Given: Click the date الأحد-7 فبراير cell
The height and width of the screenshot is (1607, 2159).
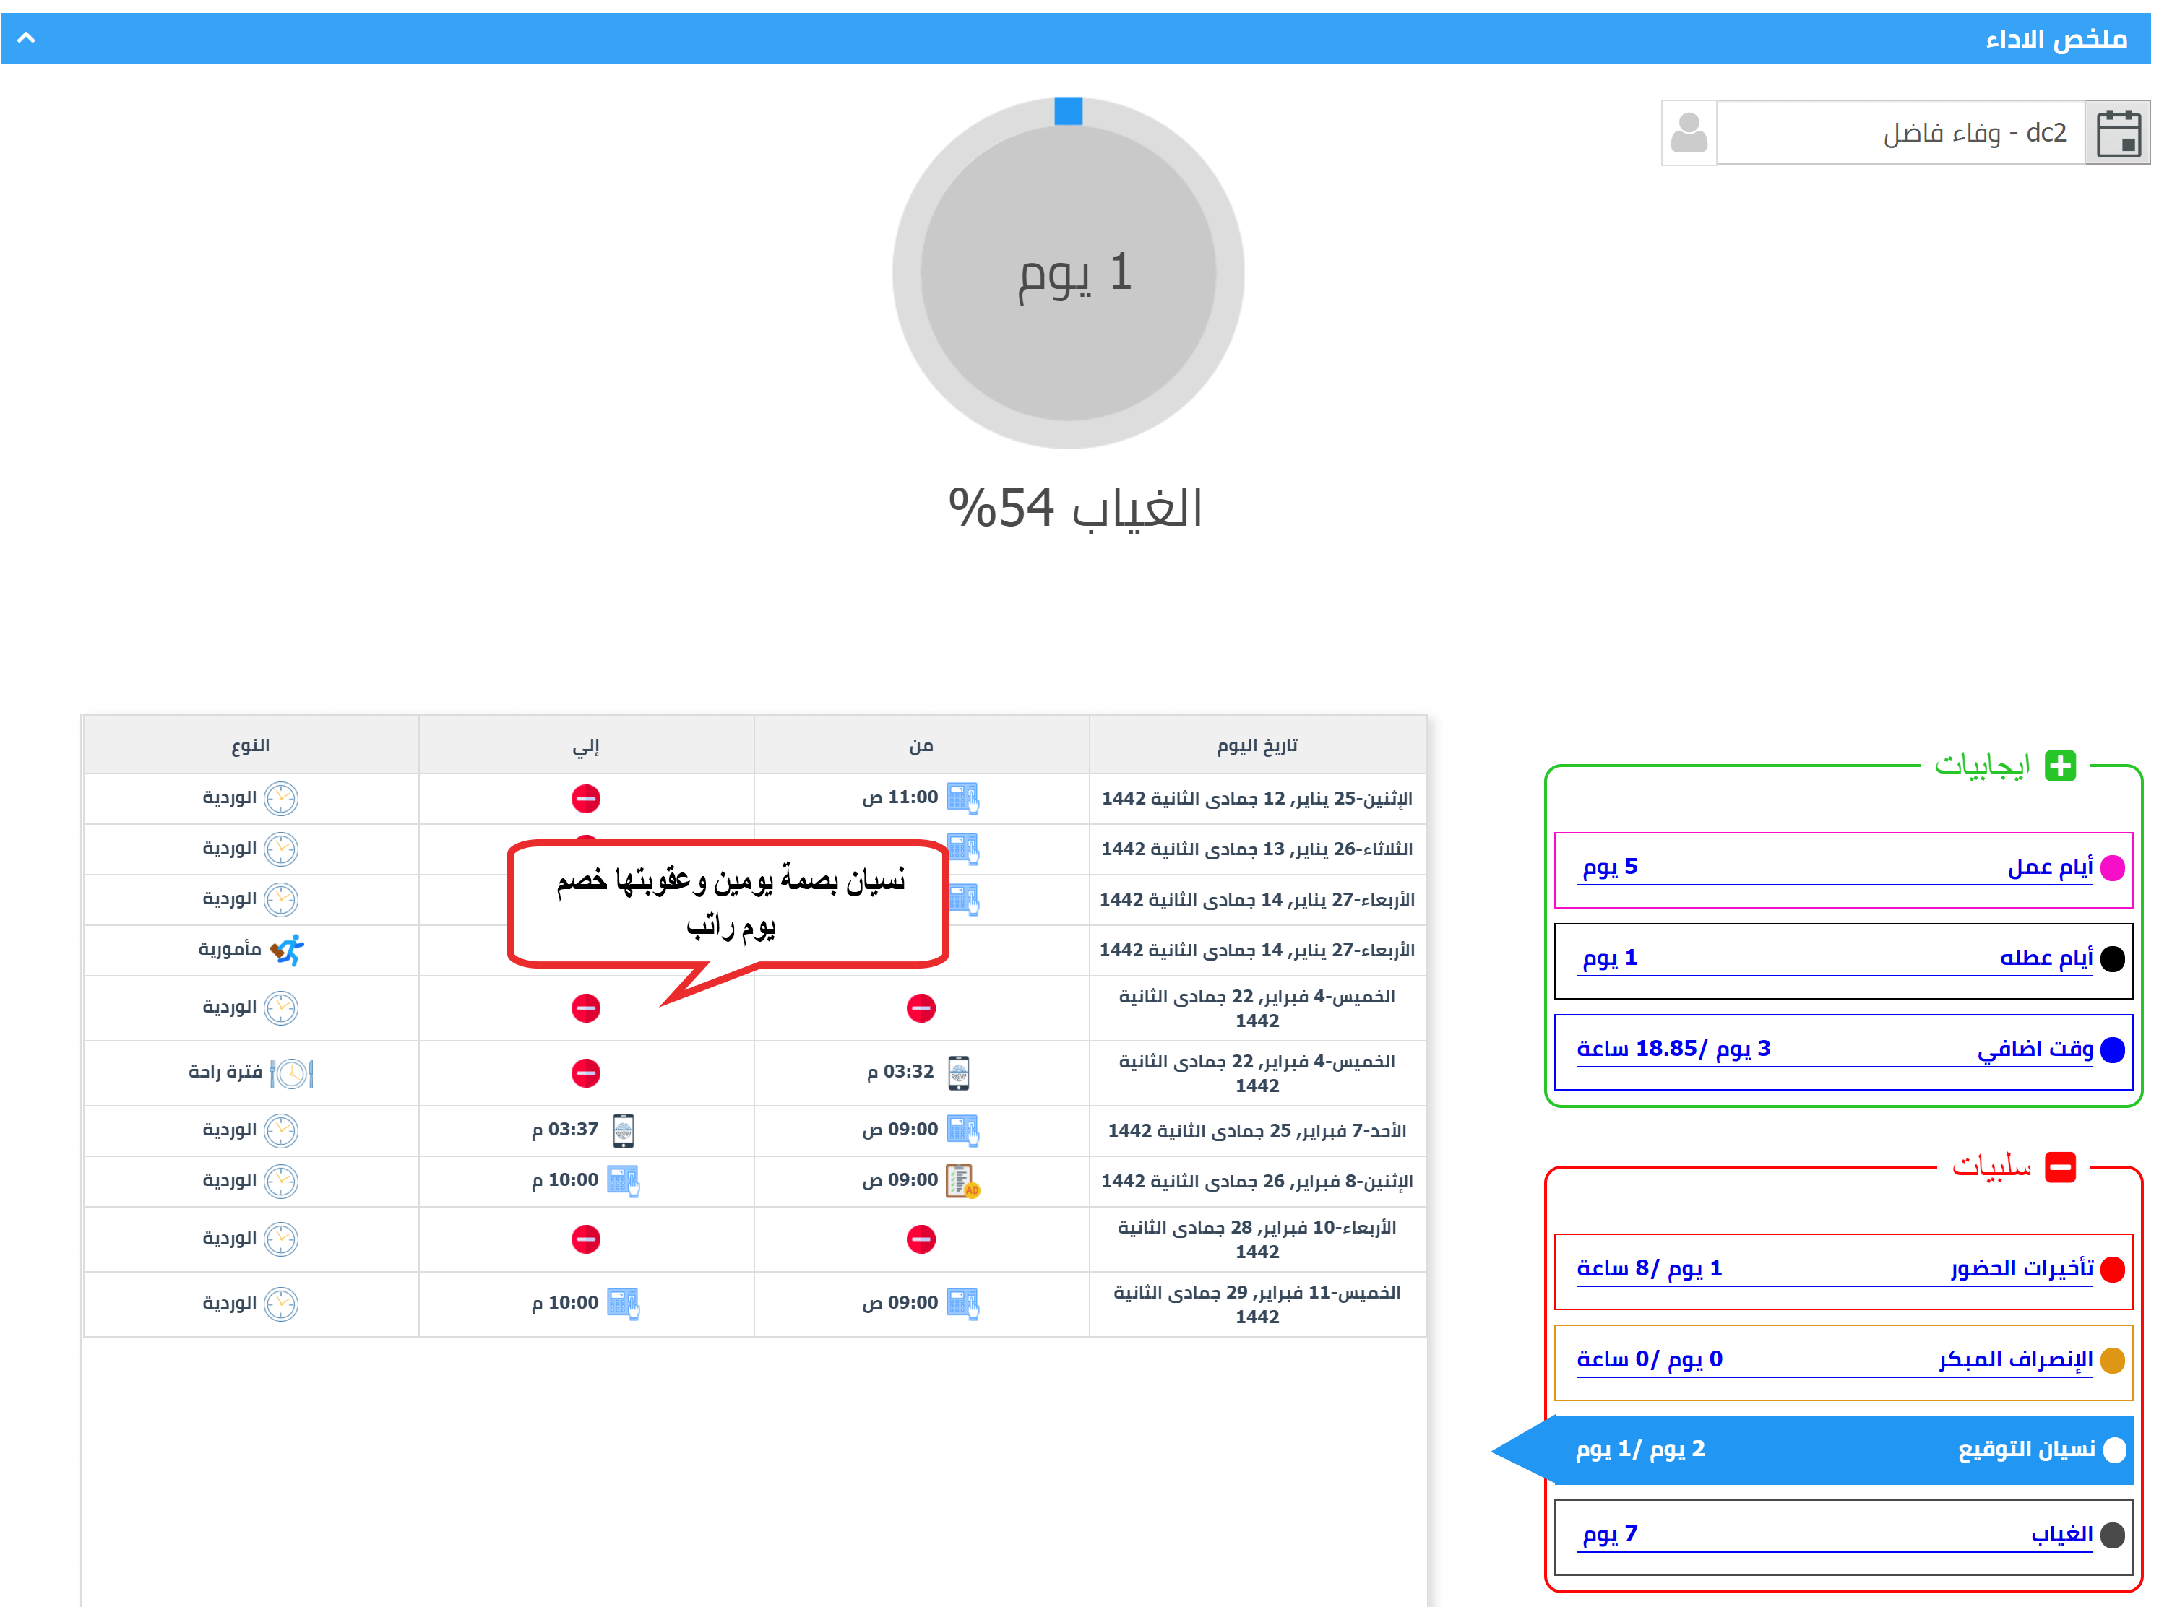Looking at the screenshot, I should (1256, 1130).
